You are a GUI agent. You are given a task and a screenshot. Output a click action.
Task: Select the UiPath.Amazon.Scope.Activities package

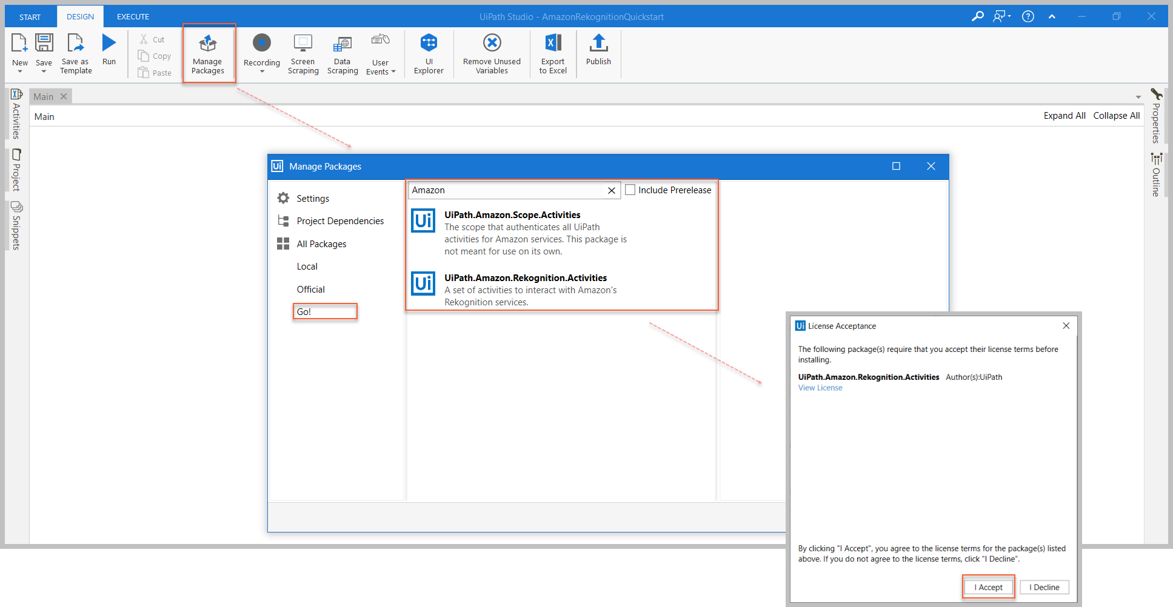[519, 233]
